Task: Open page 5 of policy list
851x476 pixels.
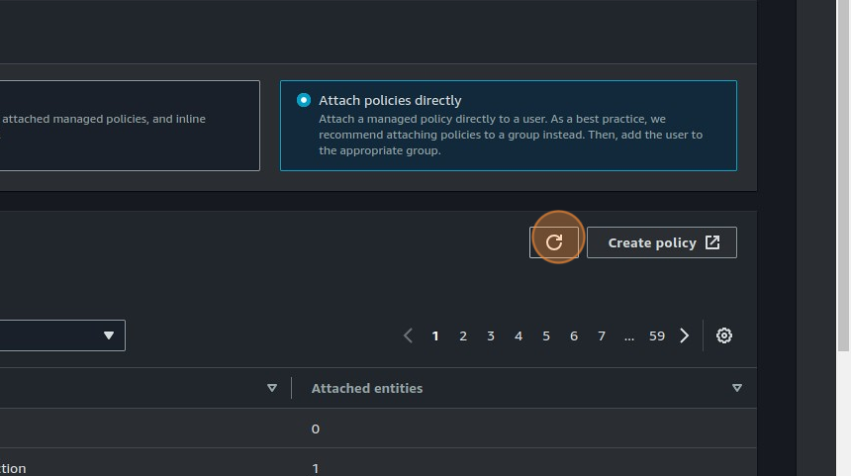Action: [x=546, y=335]
